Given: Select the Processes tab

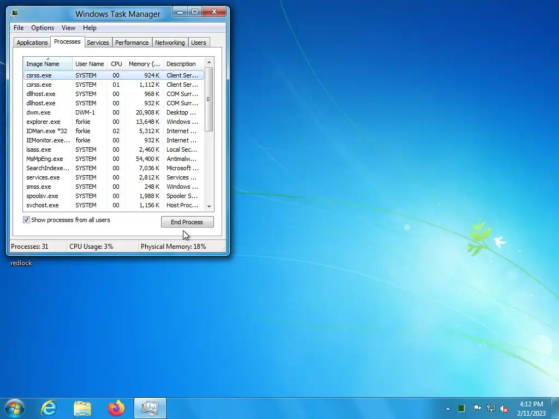Looking at the screenshot, I should point(67,41).
